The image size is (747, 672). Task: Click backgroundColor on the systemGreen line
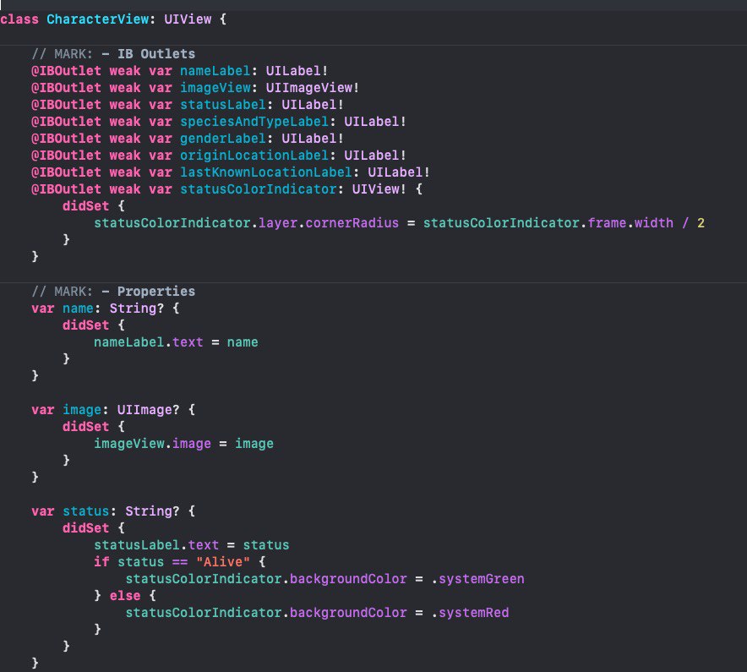pyautogui.click(x=348, y=579)
